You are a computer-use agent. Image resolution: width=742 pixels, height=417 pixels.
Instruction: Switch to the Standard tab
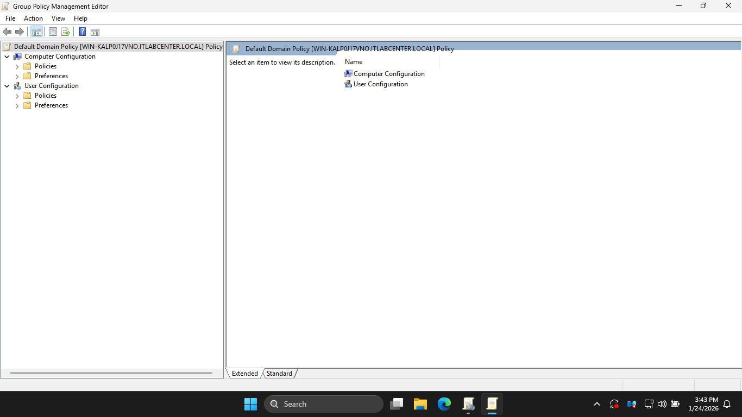click(279, 374)
